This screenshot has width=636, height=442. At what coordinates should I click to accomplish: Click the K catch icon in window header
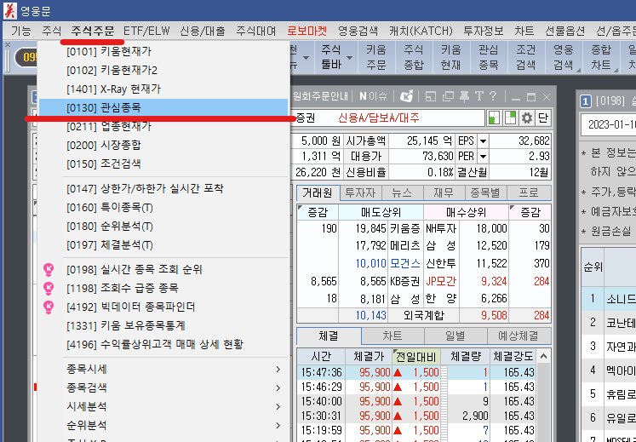tap(406, 96)
